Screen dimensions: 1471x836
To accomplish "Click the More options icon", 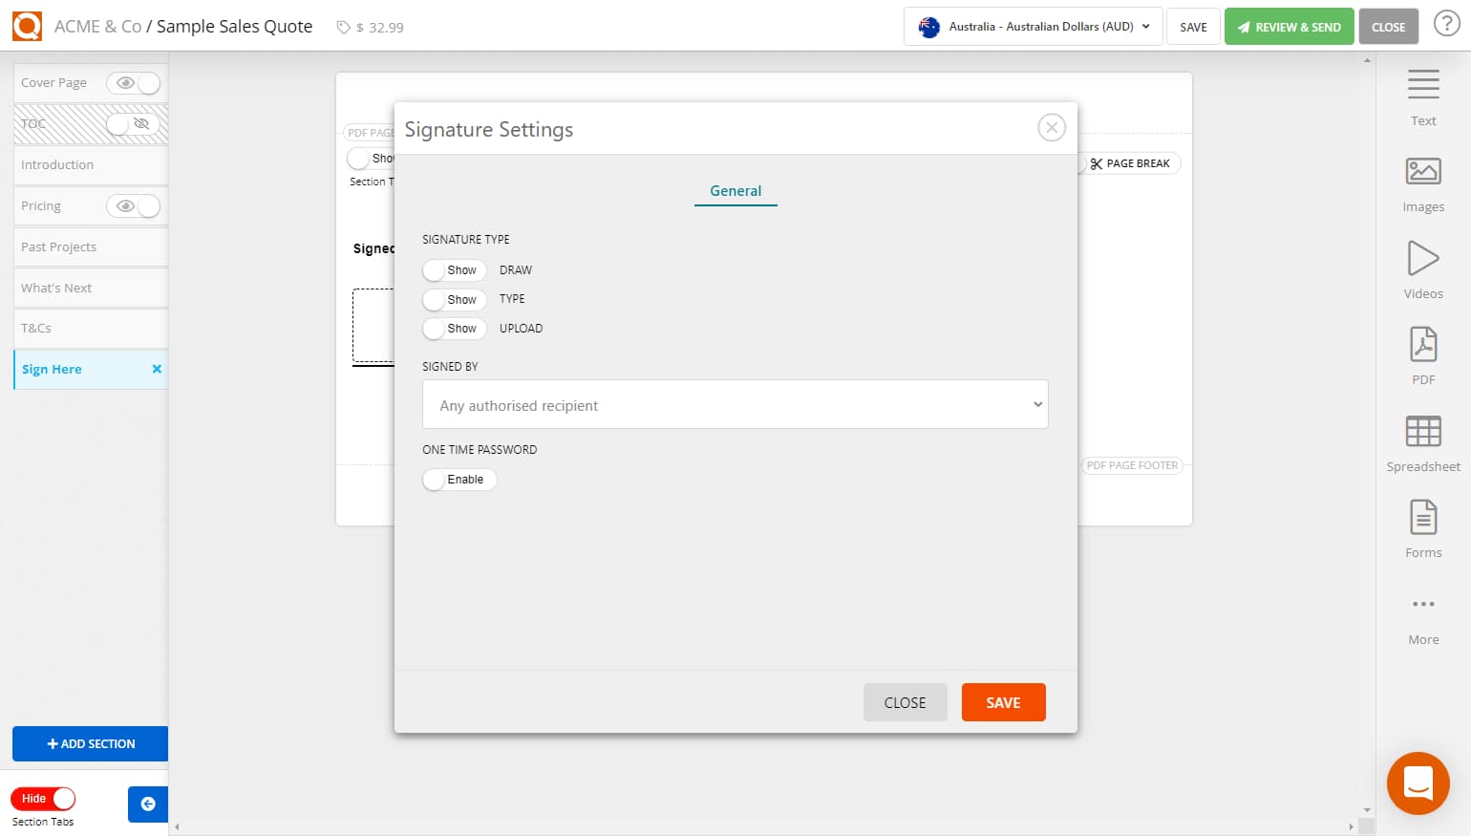I will (x=1422, y=604).
